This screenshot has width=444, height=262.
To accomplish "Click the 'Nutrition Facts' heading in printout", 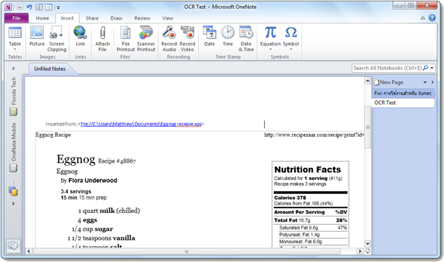I will (x=307, y=170).
